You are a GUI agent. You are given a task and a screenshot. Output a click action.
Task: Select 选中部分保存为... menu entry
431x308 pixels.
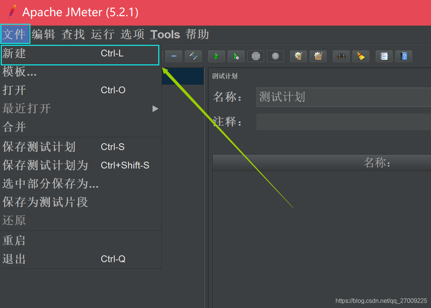pyautogui.click(x=81, y=184)
